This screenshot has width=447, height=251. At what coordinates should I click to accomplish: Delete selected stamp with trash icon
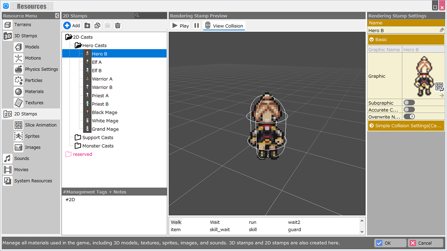click(118, 25)
